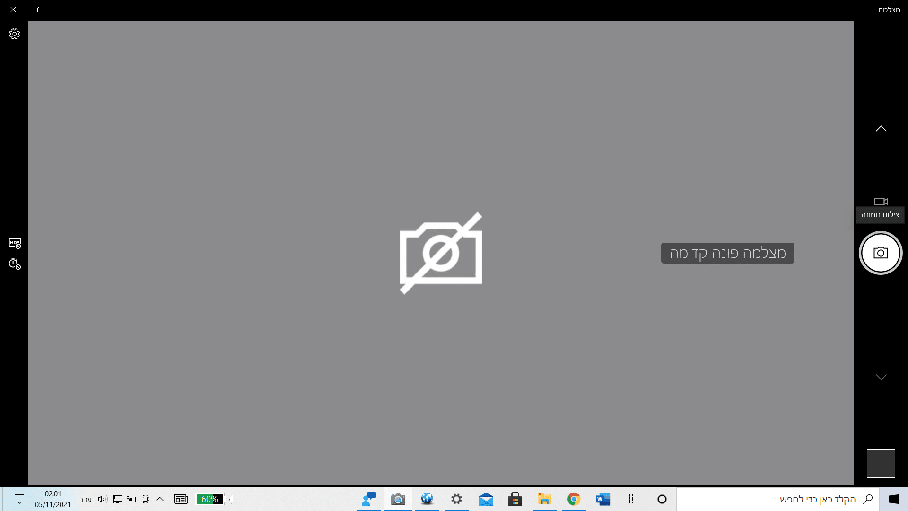Screen dimensions: 908x511
Task: Switch to video recording mode
Action: pyautogui.click(x=881, y=201)
